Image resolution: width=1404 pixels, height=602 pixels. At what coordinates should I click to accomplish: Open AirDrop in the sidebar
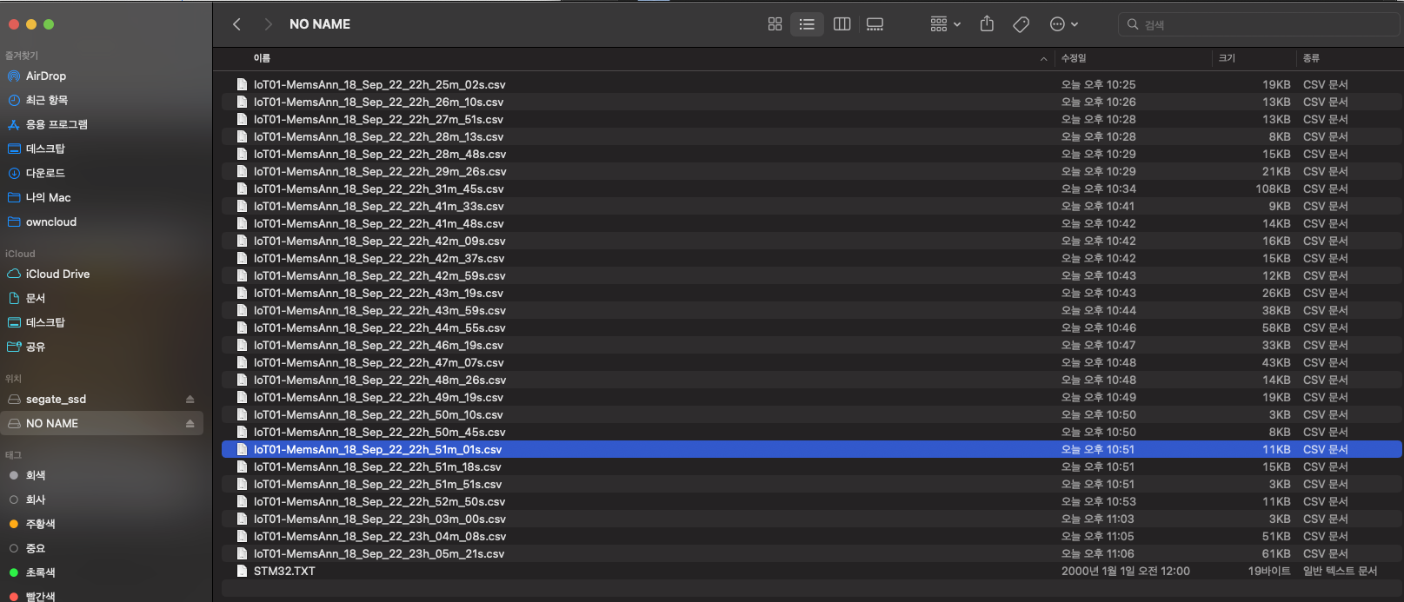pyautogui.click(x=45, y=76)
